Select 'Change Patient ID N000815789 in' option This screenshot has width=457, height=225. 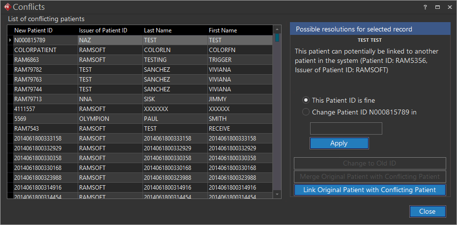coord(306,112)
